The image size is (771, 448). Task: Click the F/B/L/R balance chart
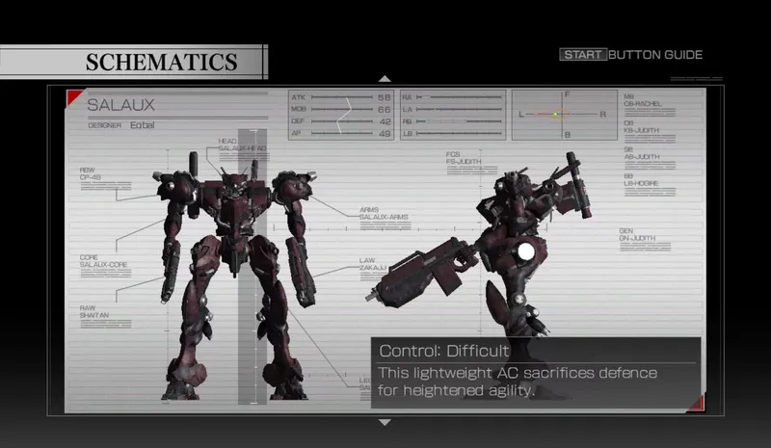tap(565, 115)
